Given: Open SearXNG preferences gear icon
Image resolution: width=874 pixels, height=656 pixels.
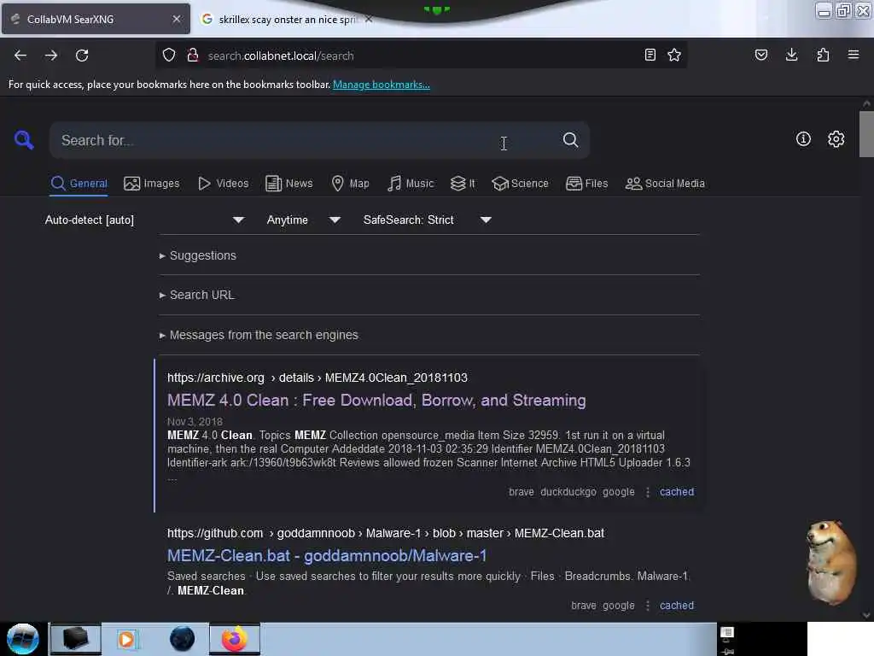Looking at the screenshot, I should pos(836,139).
